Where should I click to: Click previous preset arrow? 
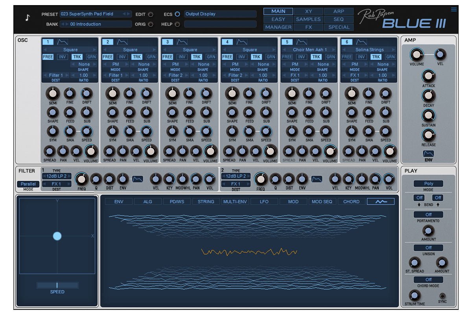tap(124, 14)
